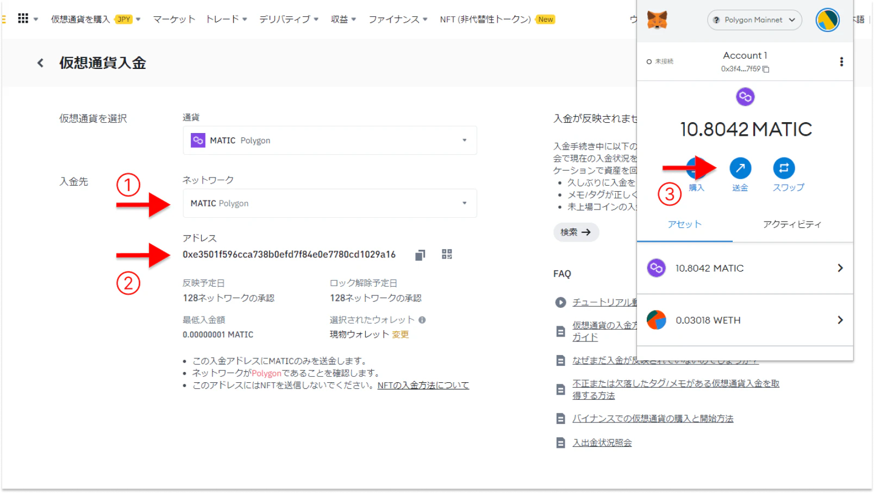Screen dimensions: 874x493
Task: Open the 入出金状況照会 link
Action: pyautogui.click(x=602, y=443)
